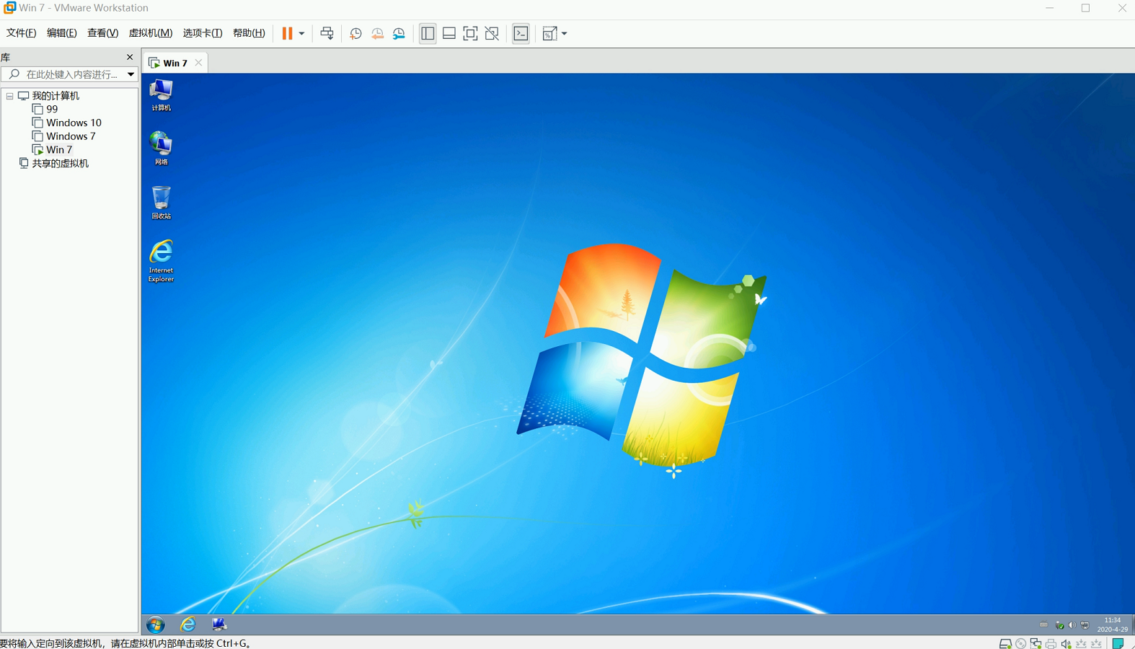Open the 文件(F) menu
The image size is (1135, 649).
(21, 33)
